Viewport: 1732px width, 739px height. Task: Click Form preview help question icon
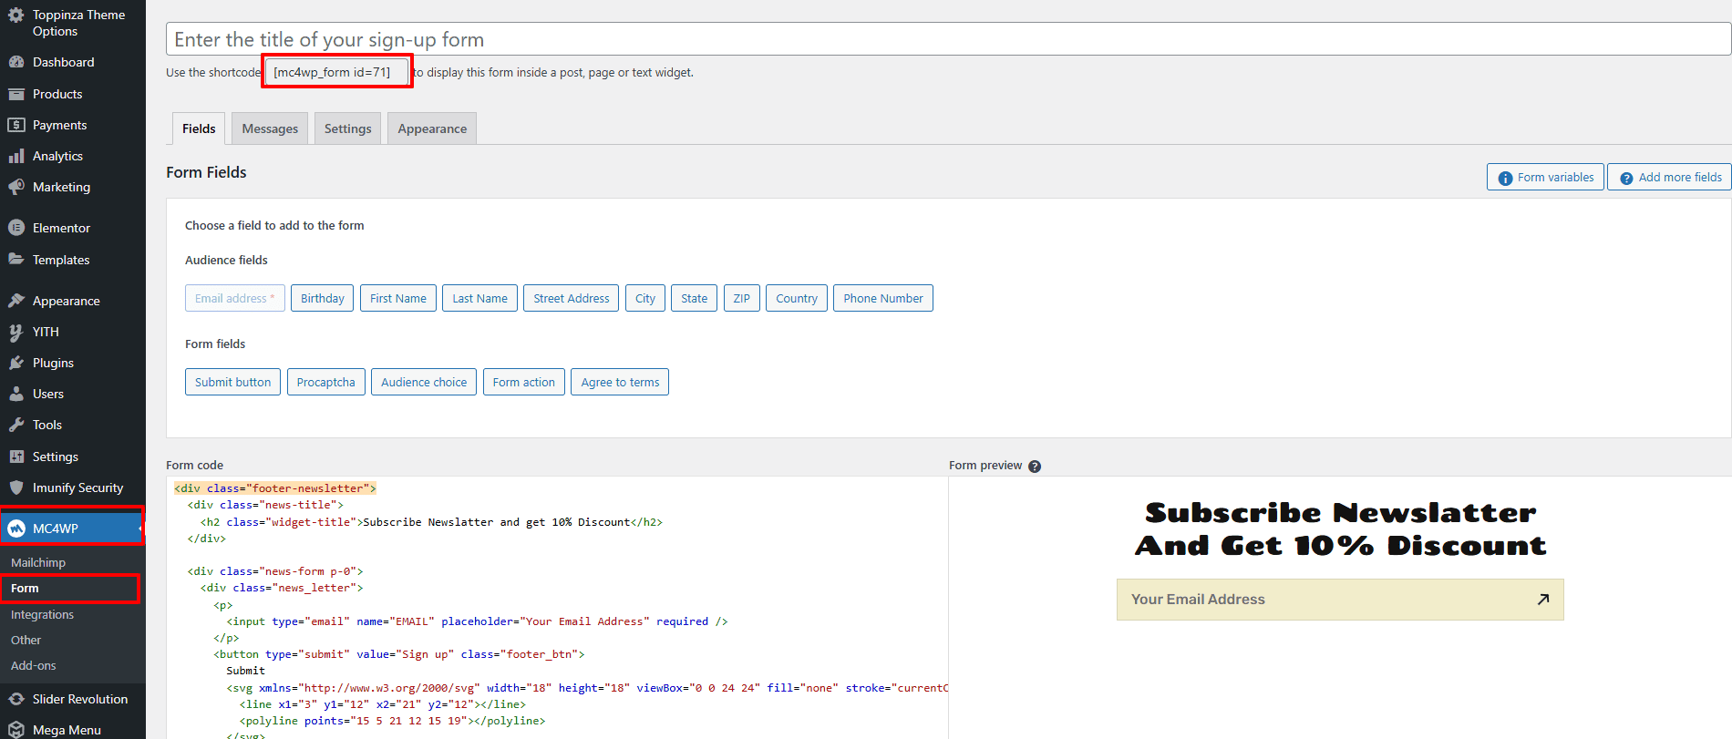(x=1035, y=467)
